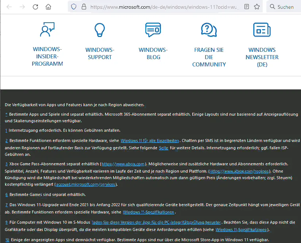The height and width of the screenshot is (243, 301).
Task: Open the Windows Newsletter newspaper icon
Action: 262,30
